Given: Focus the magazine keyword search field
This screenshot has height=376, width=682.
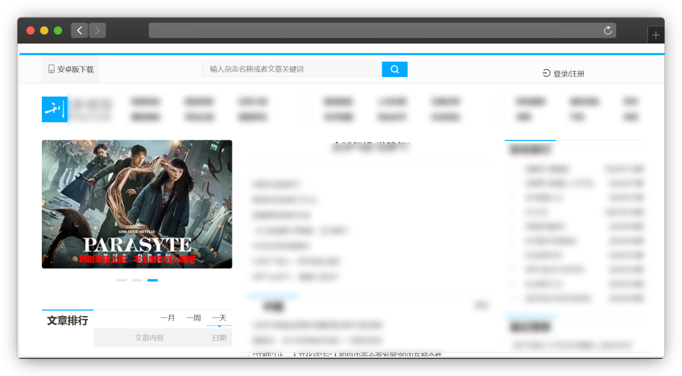Looking at the screenshot, I should coord(292,69).
